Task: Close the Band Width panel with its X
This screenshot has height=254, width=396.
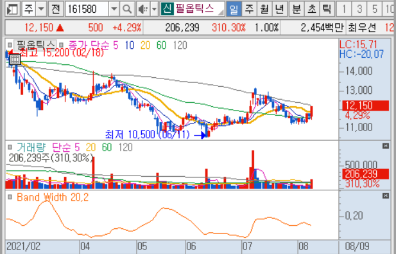Action: tap(385, 196)
